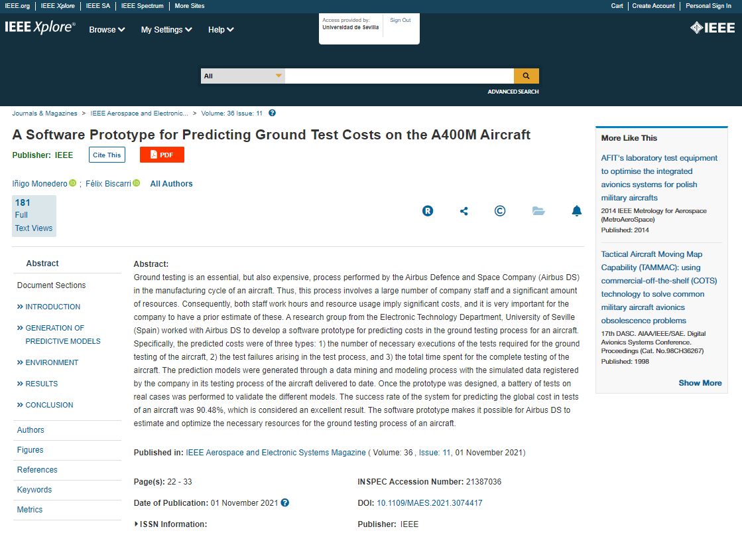Open Iñigo Monedero's ORCID icon
This screenshot has height=533, width=742.
pos(73,183)
